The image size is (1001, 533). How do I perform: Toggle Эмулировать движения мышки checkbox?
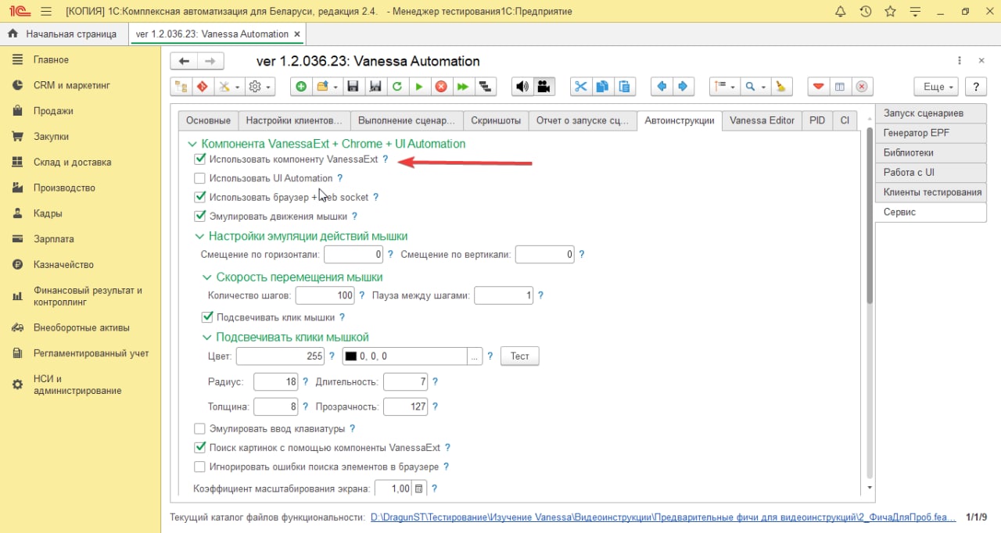click(200, 216)
